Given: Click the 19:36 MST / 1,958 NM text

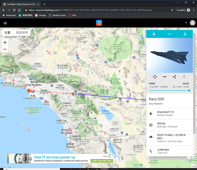Looking at the screenshot, I should [159, 87].
